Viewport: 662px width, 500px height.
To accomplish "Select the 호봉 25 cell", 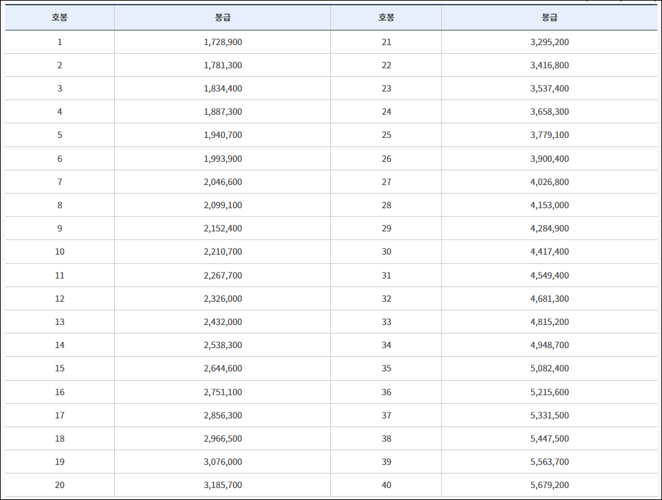I will click(x=386, y=135).
